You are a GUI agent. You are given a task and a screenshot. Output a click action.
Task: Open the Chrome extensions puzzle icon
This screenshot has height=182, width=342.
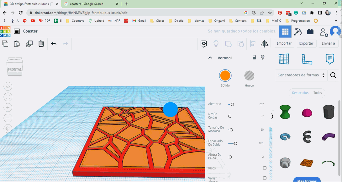pyautogui.click(x=312, y=13)
